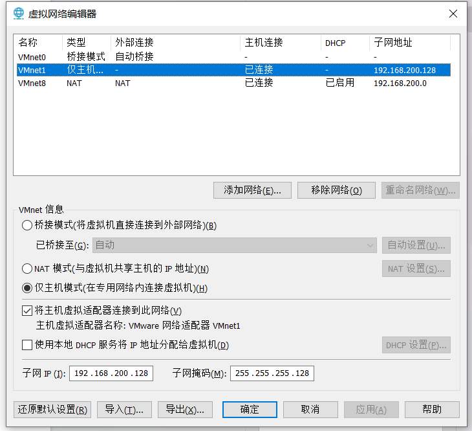
Task: Select the NAT 模式 radio button
Action: click(x=27, y=269)
